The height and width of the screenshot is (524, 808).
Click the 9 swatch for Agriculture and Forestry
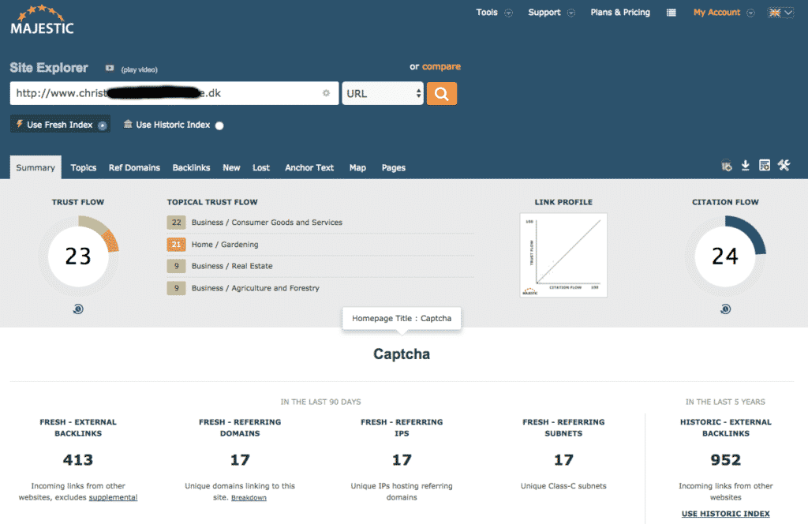pos(176,288)
